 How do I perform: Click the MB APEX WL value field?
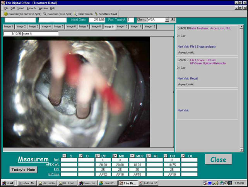tap(121, 164)
